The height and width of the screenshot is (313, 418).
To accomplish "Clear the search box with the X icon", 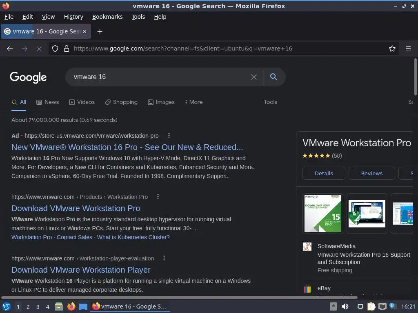I will [x=254, y=77].
